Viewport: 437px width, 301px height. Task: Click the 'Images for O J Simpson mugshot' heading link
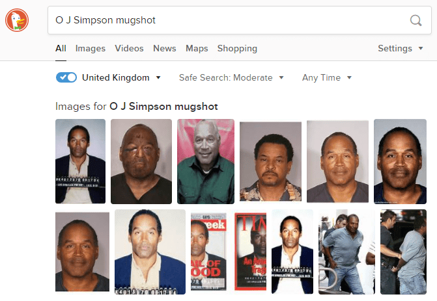pyautogui.click(x=137, y=107)
